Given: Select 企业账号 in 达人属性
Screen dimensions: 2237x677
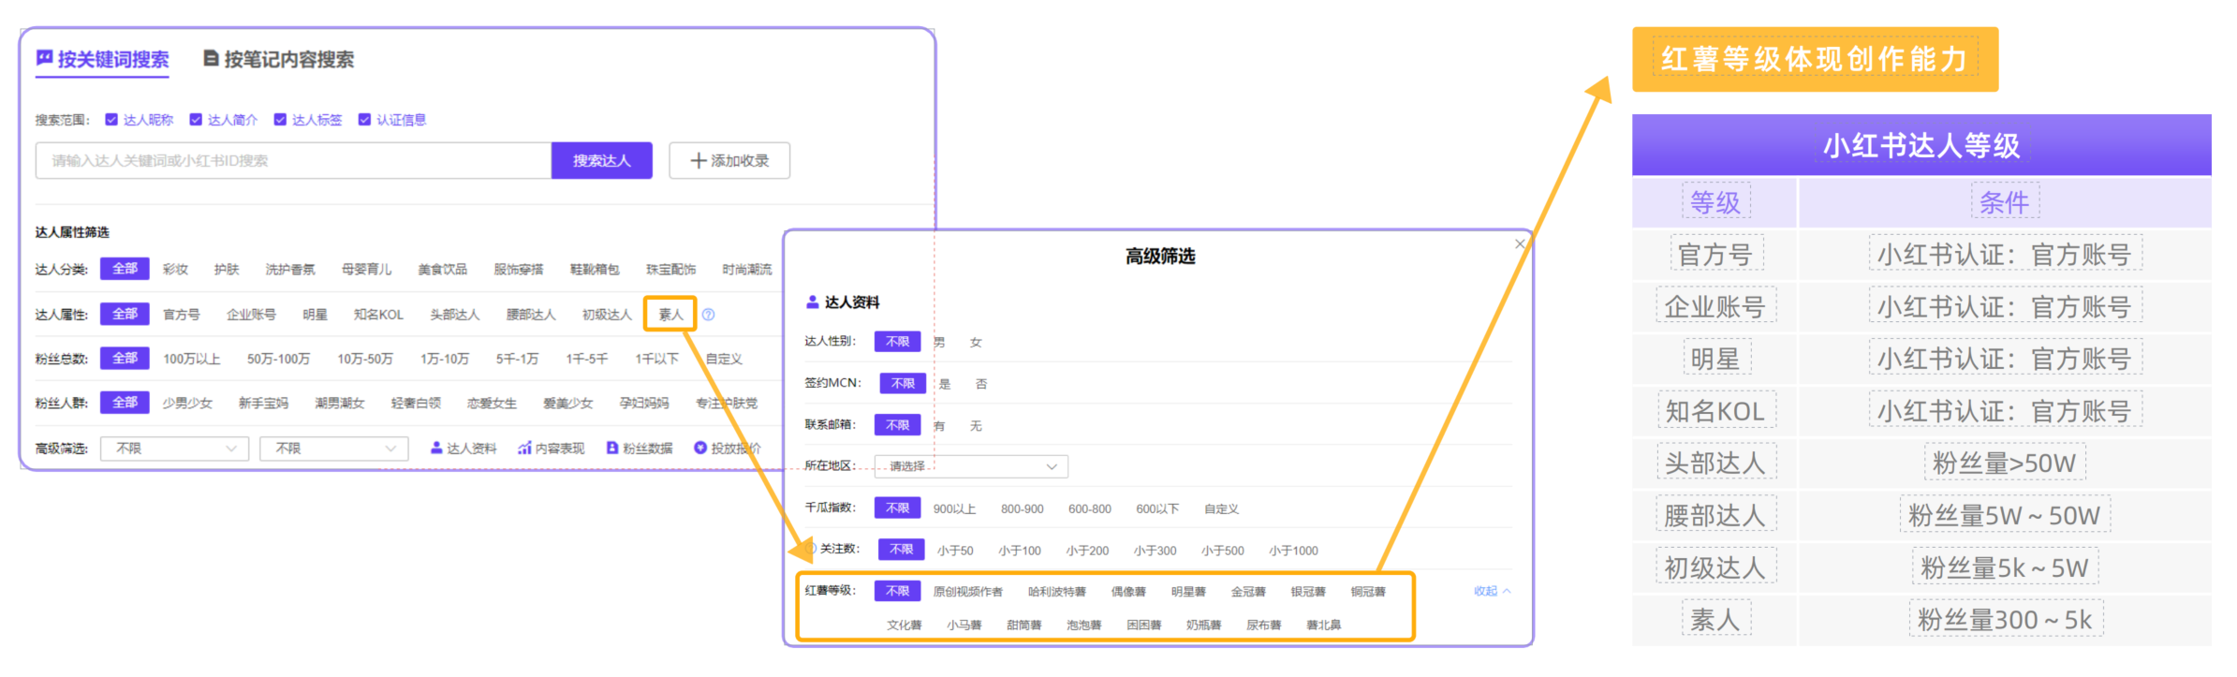Looking at the screenshot, I should tap(251, 315).
